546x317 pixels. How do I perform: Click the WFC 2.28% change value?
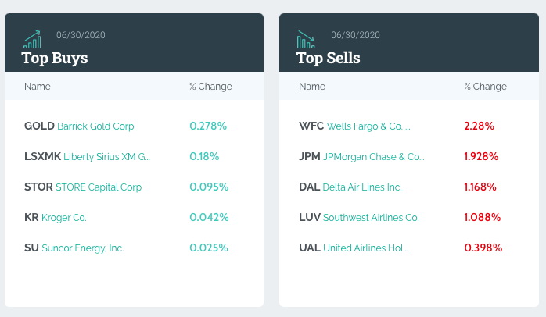(480, 126)
